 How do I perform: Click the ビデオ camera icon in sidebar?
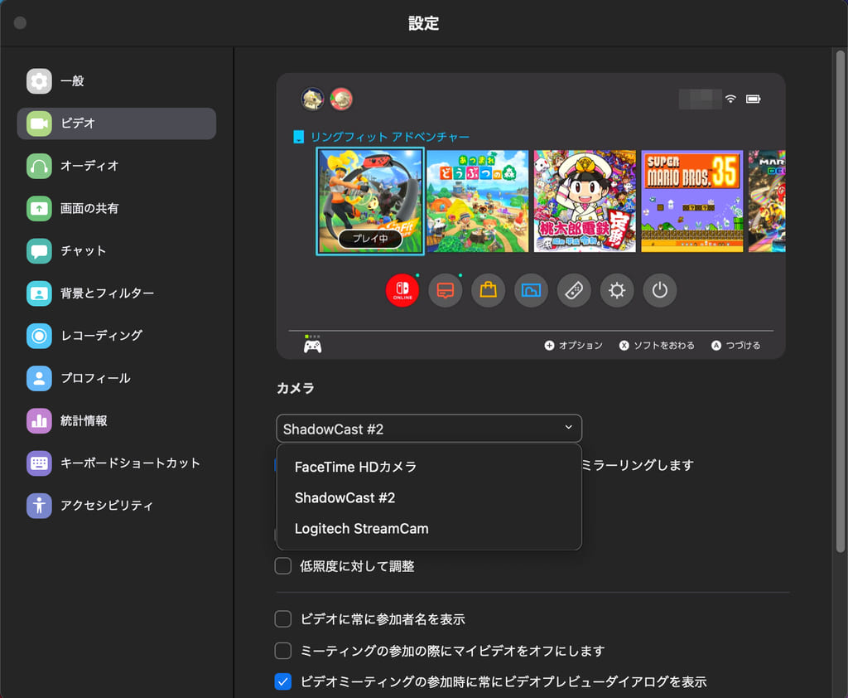click(39, 124)
